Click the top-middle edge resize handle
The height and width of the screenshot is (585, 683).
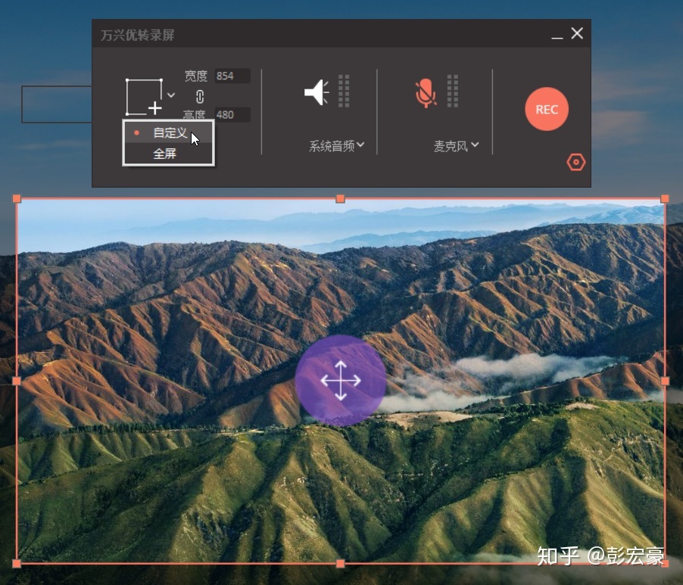(340, 199)
